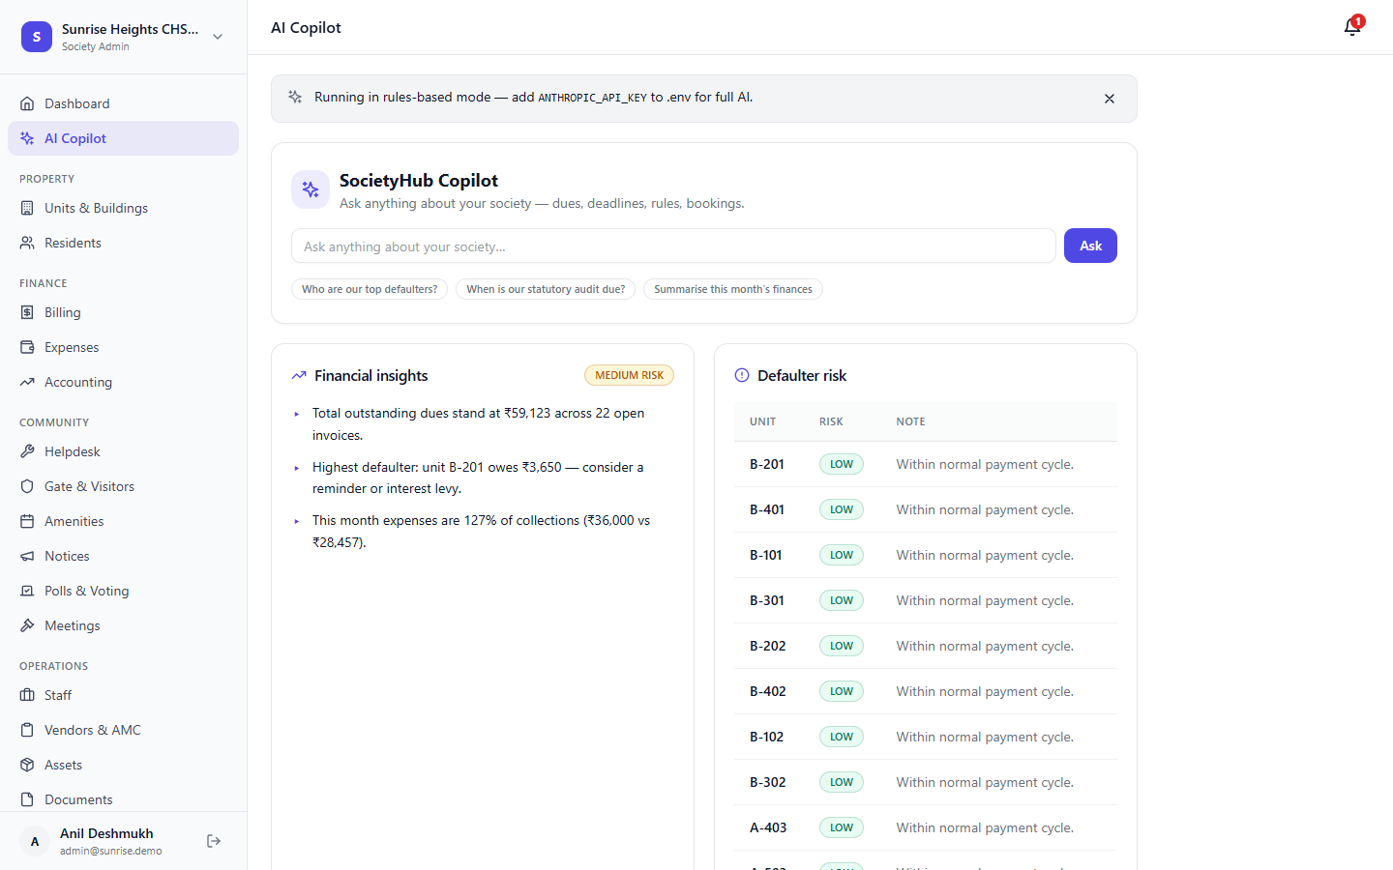The width and height of the screenshot is (1393, 870).
Task: Click the Units & Buildings icon
Action: pyautogui.click(x=27, y=208)
